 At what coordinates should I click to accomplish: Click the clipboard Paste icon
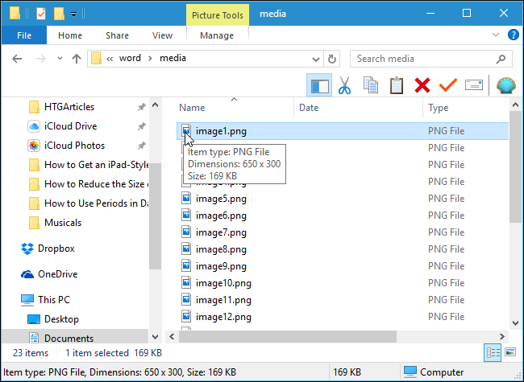(397, 85)
